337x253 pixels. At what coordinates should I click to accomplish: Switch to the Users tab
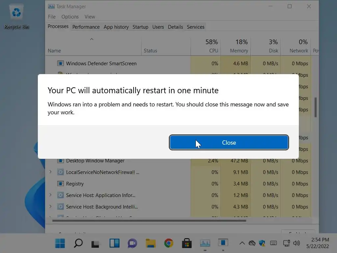pyautogui.click(x=158, y=27)
